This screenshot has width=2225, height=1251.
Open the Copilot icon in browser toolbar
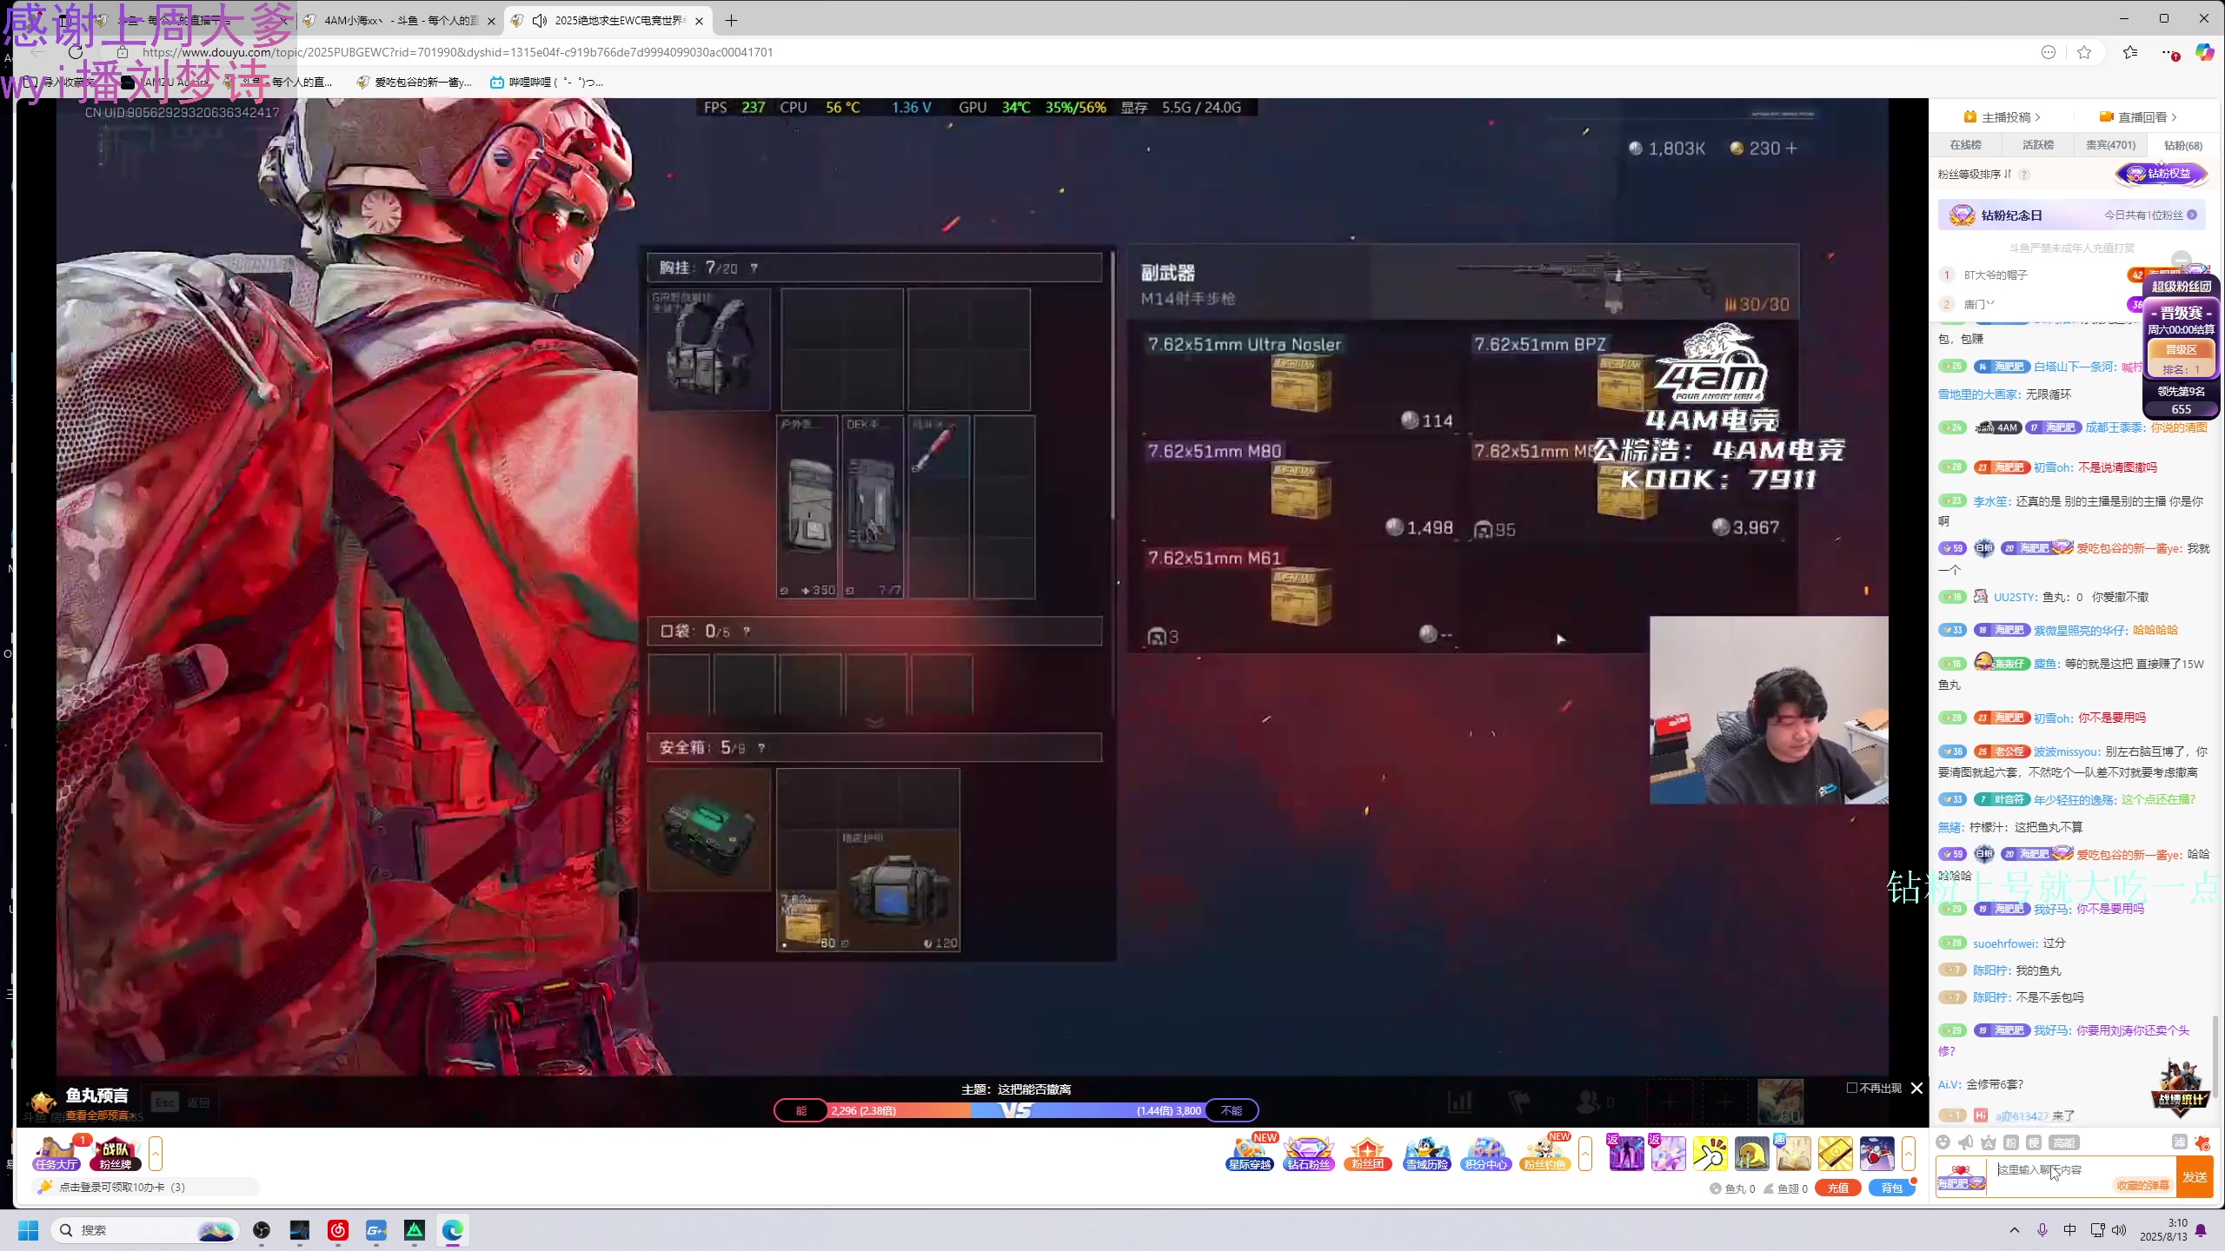point(2204,52)
